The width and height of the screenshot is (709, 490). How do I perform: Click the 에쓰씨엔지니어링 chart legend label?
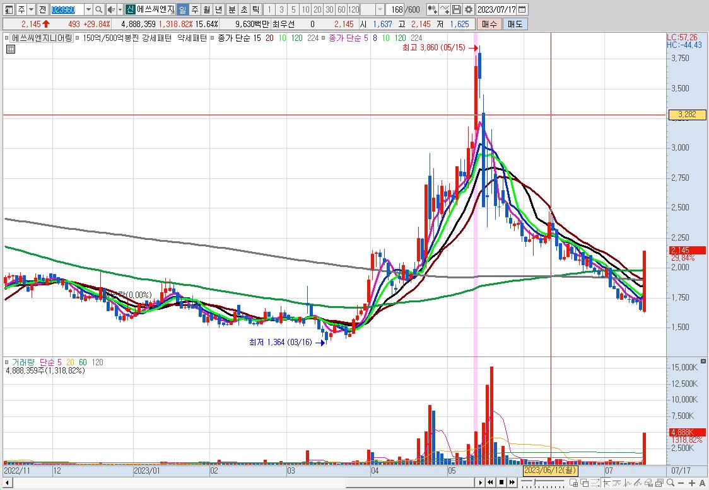point(42,38)
